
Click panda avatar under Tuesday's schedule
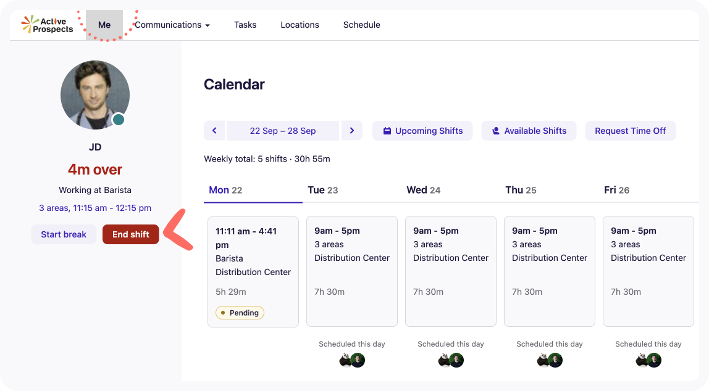click(x=346, y=360)
